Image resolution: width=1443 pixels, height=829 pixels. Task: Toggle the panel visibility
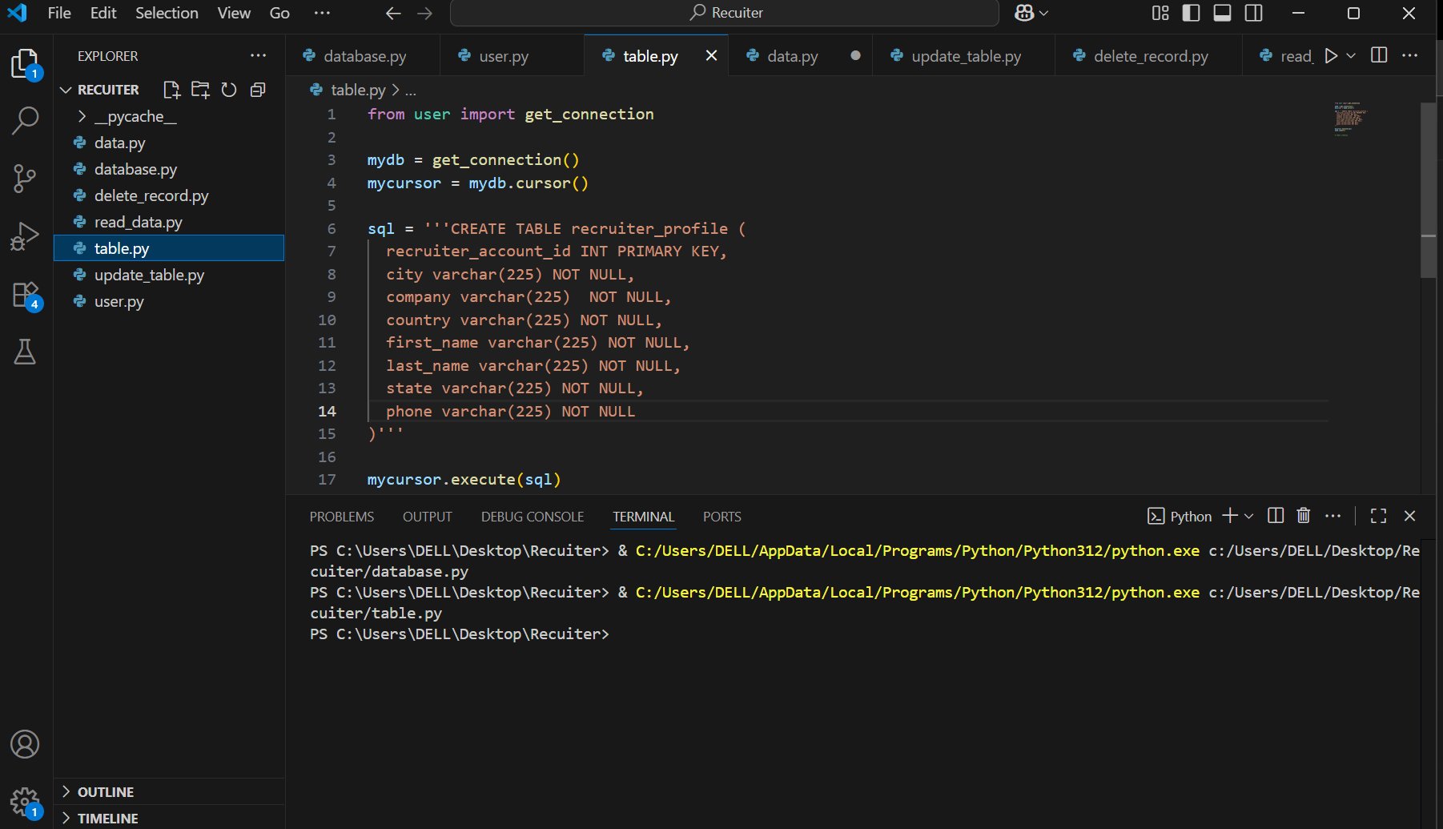pos(1222,13)
